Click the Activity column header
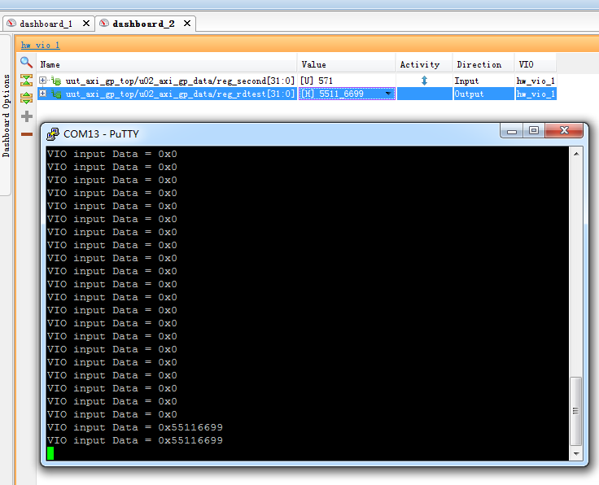The image size is (599, 485). [424, 64]
